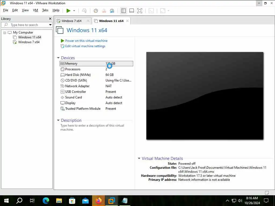This screenshot has width=275, height=206.
Task: Open the Tabs menu
Action: tap(45, 10)
